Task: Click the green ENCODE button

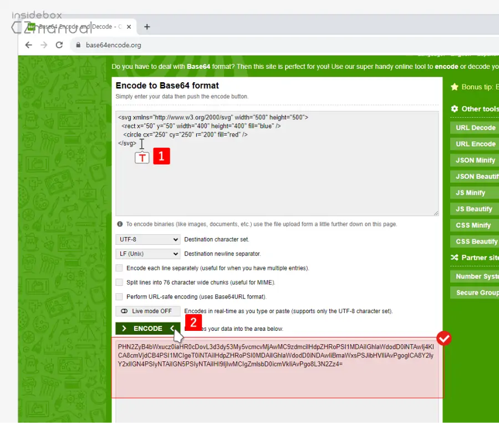Action: (x=147, y=329)
